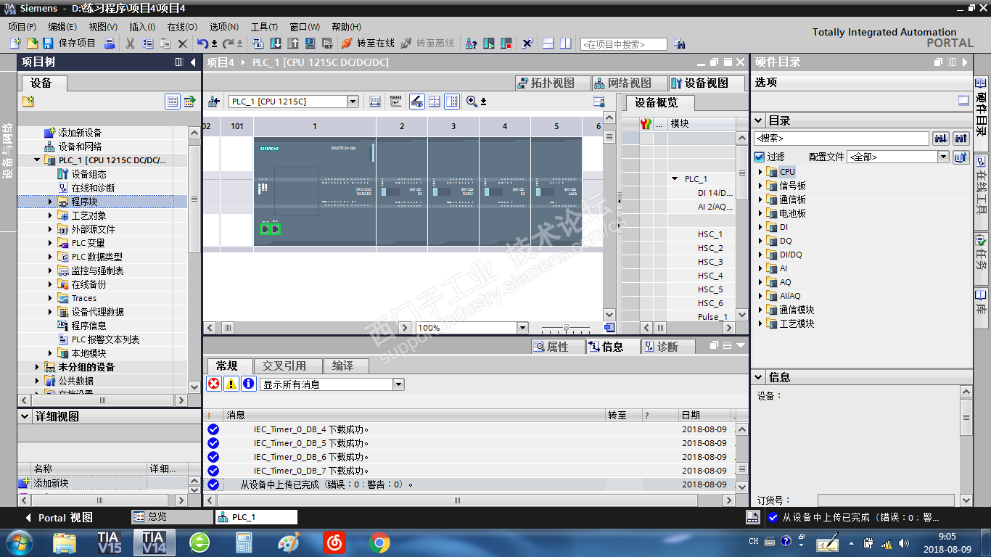Click the show module labels NAME icon
Image resolution: width=991 pixels, height=557 pixels.
[395, 102]
